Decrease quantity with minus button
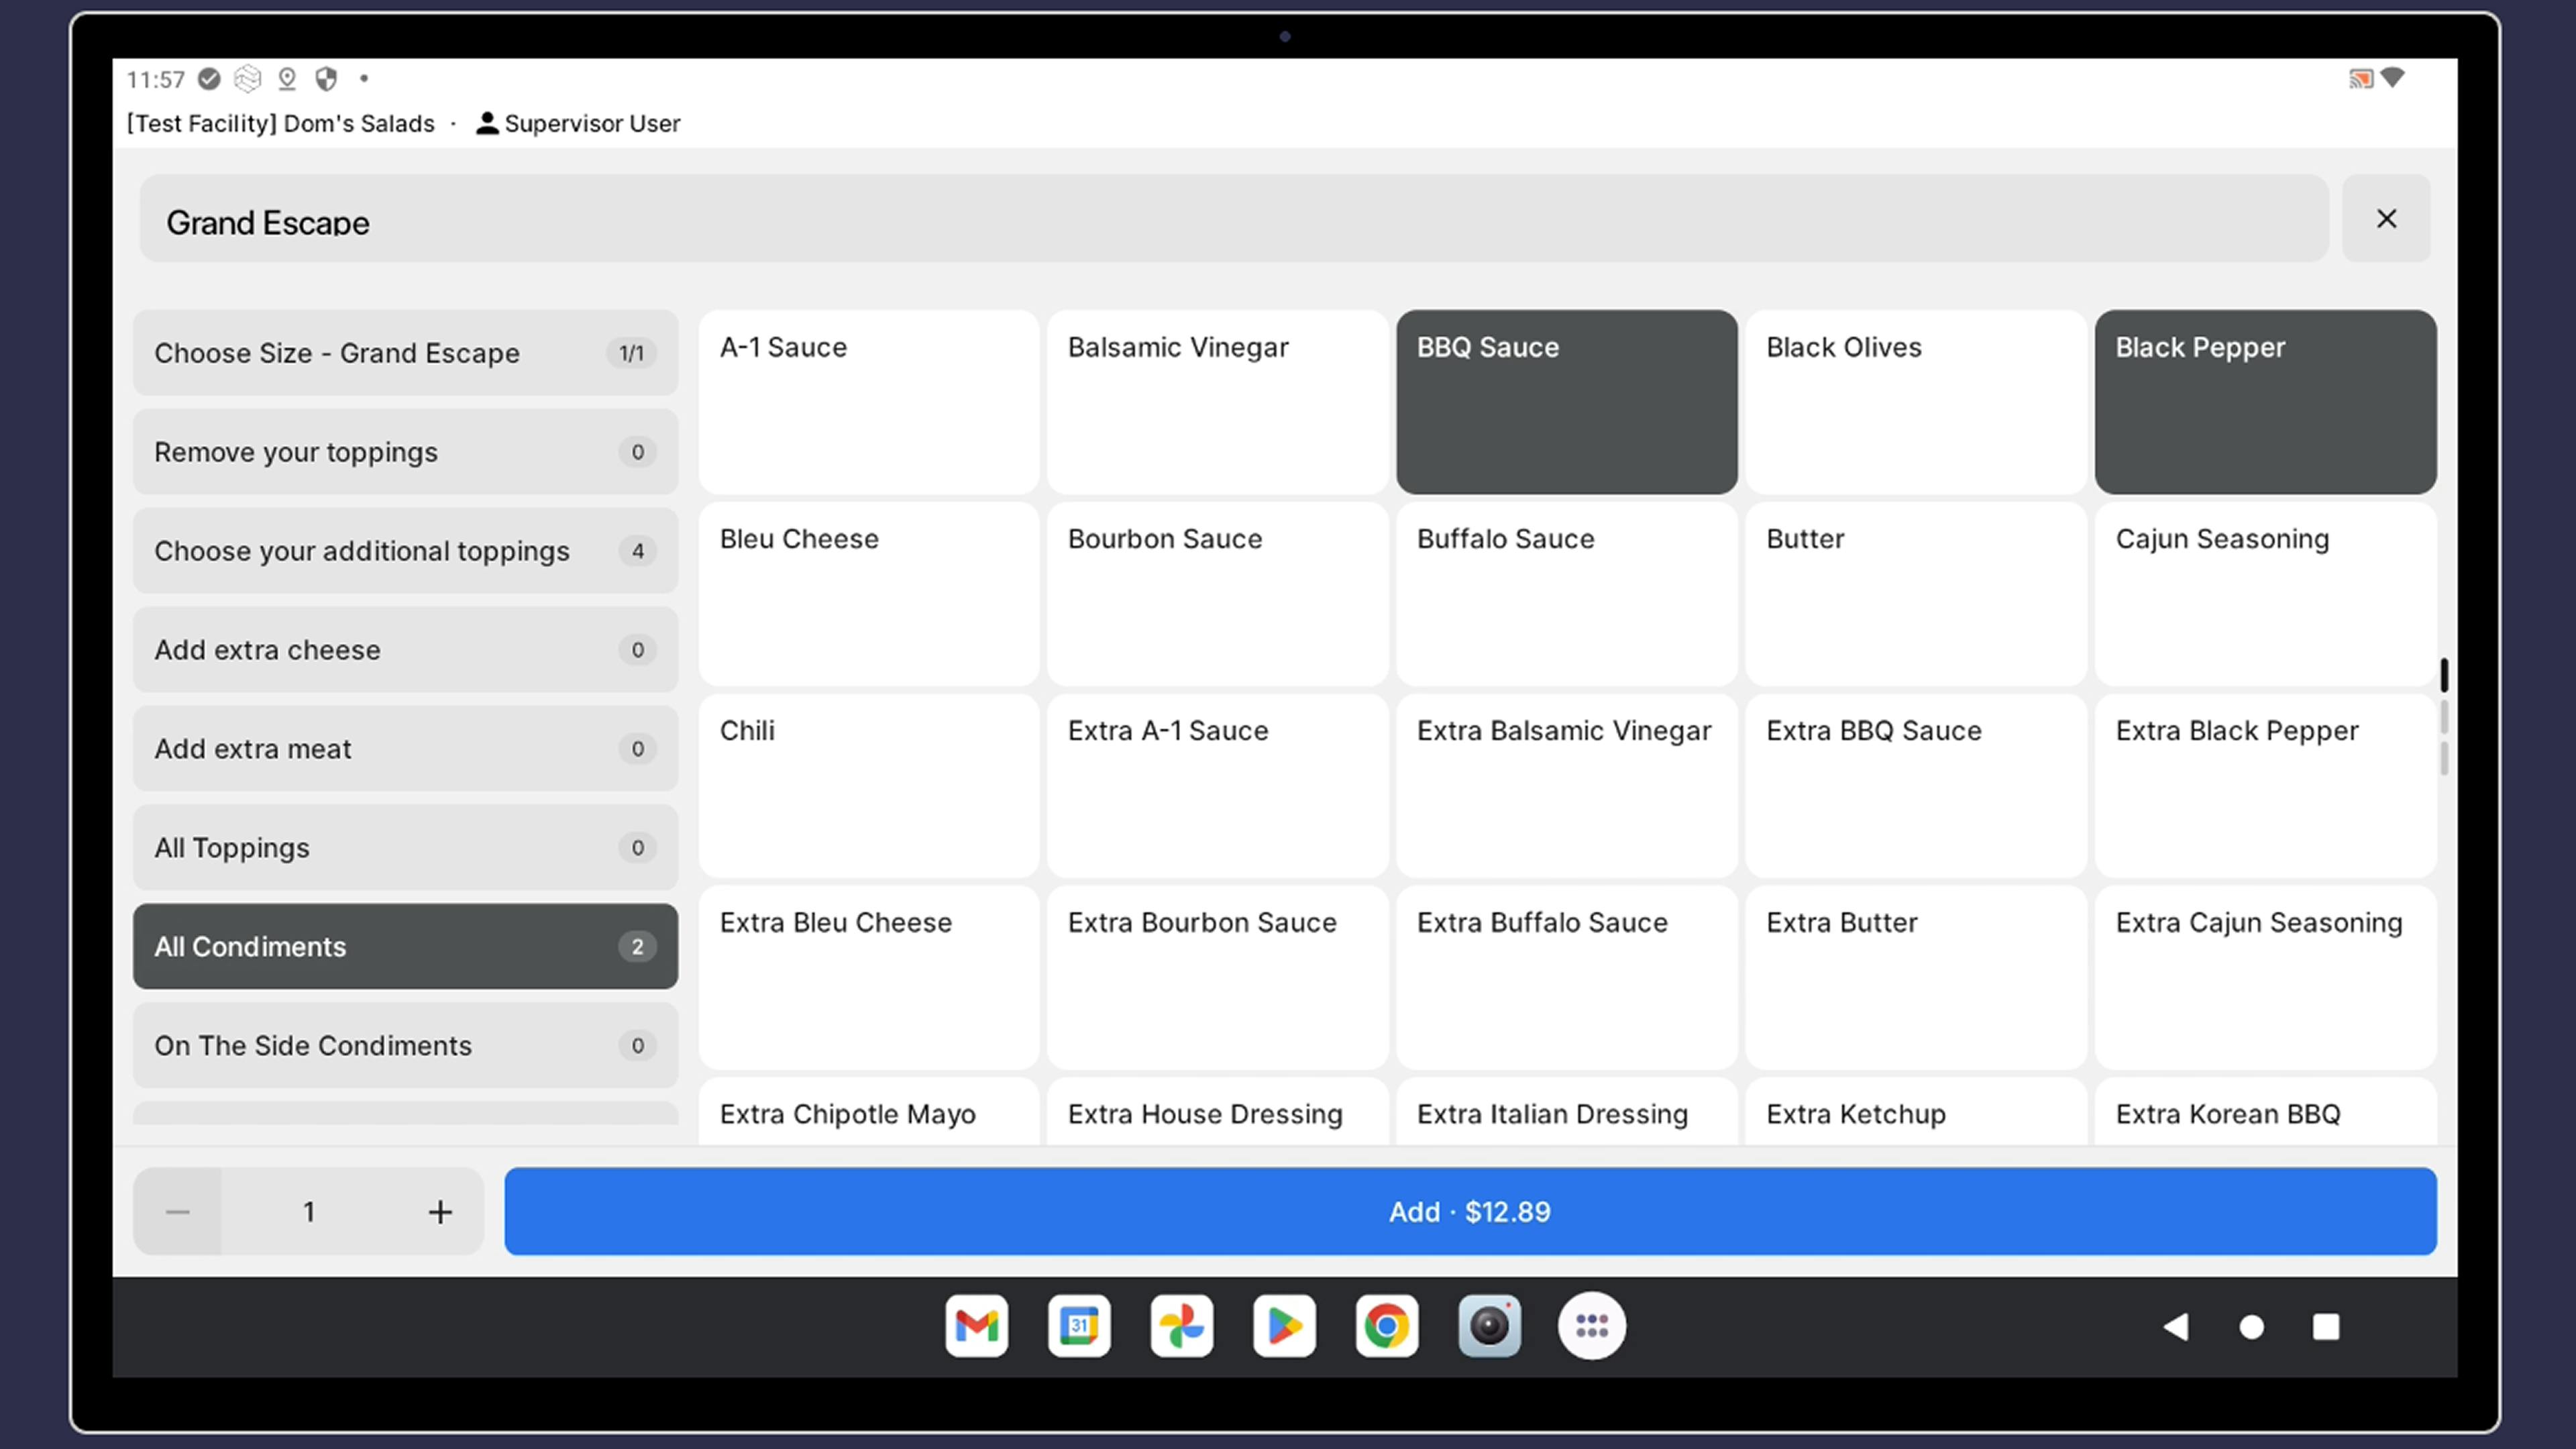This screenshot has width=2576, height=1449. tap(178, 1212)
